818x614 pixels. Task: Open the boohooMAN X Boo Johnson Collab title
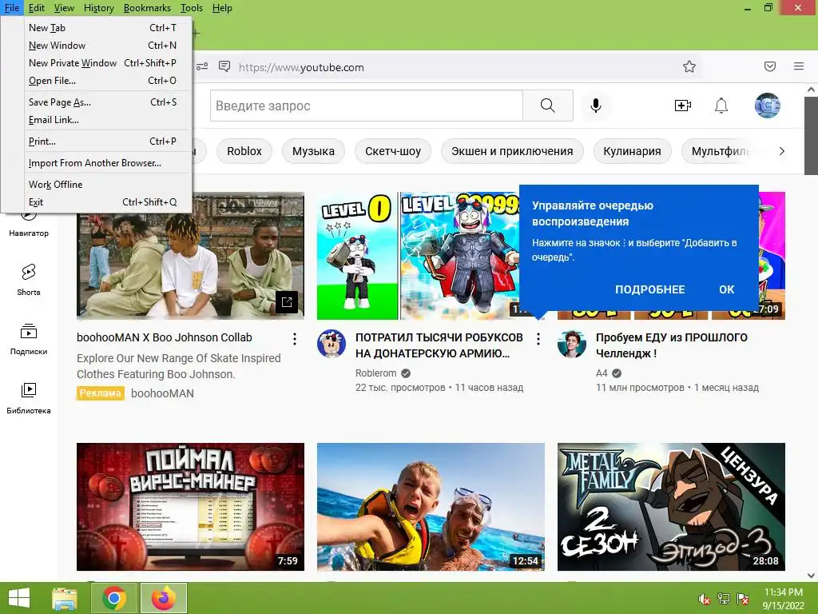pyautogui.click(x=165, y=337)
